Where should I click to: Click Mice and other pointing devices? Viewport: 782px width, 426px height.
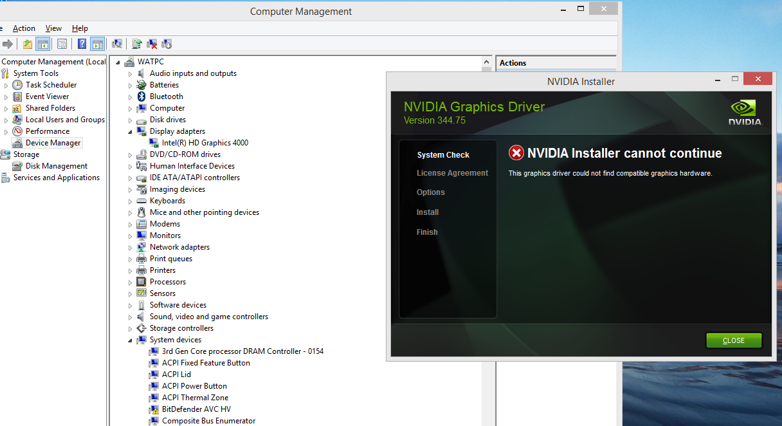(x=205, y=212)
